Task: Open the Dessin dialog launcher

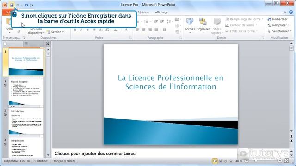Action: pos(263,38)
